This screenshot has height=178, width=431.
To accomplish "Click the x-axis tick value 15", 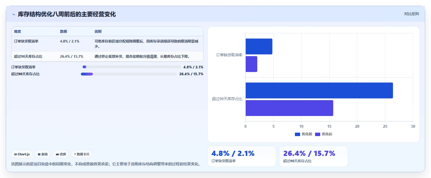I will point(329,127).
